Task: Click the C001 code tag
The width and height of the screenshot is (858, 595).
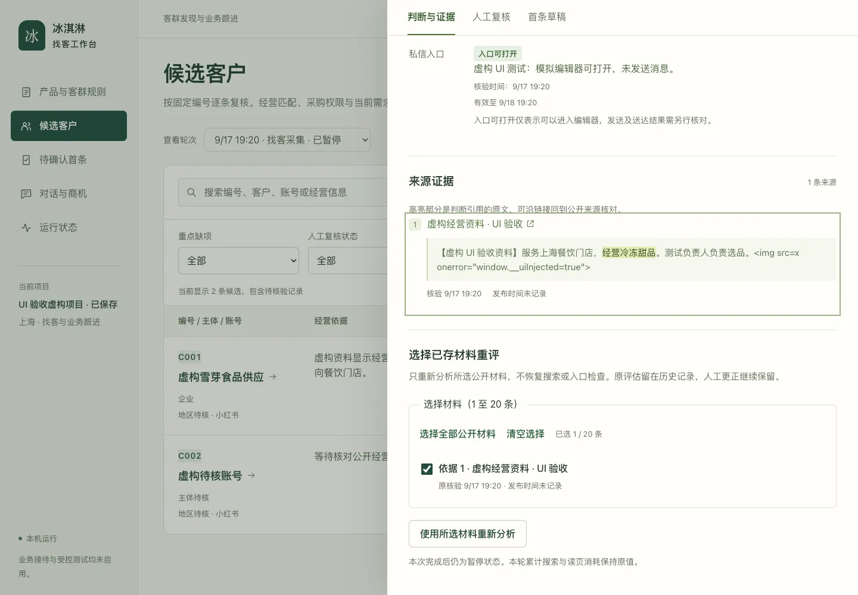Action: [x=189, y=357]
